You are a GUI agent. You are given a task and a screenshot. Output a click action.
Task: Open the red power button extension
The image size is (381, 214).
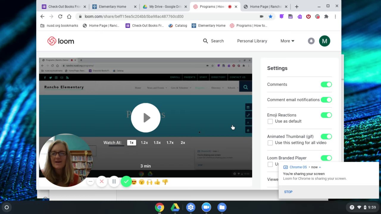308,17
